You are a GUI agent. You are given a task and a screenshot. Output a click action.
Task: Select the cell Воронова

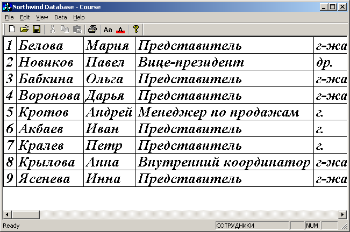coord(50,95)
